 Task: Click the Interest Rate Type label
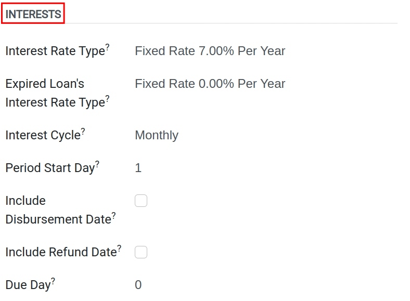(x=55, y=51)
